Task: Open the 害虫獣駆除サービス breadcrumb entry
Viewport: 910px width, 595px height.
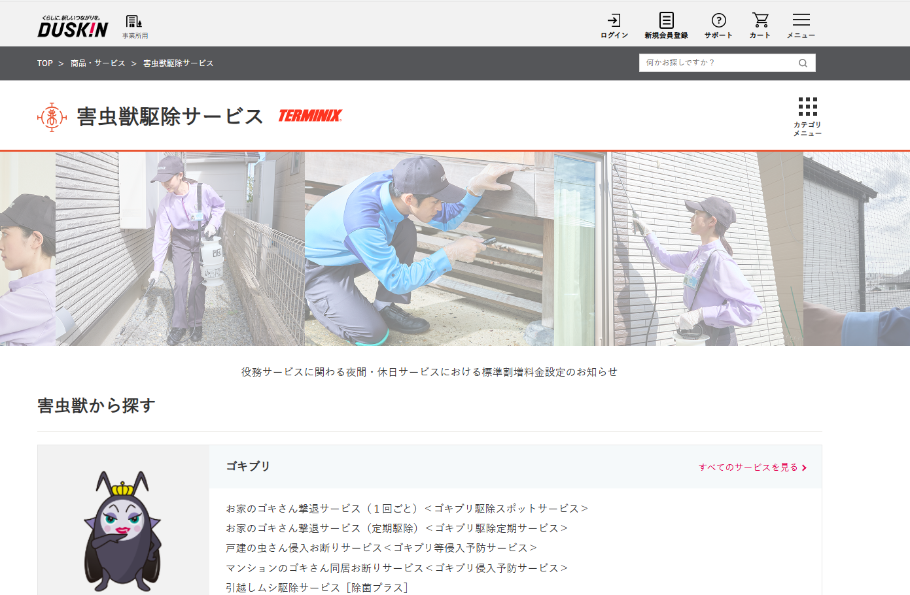Action: [177, 63]
